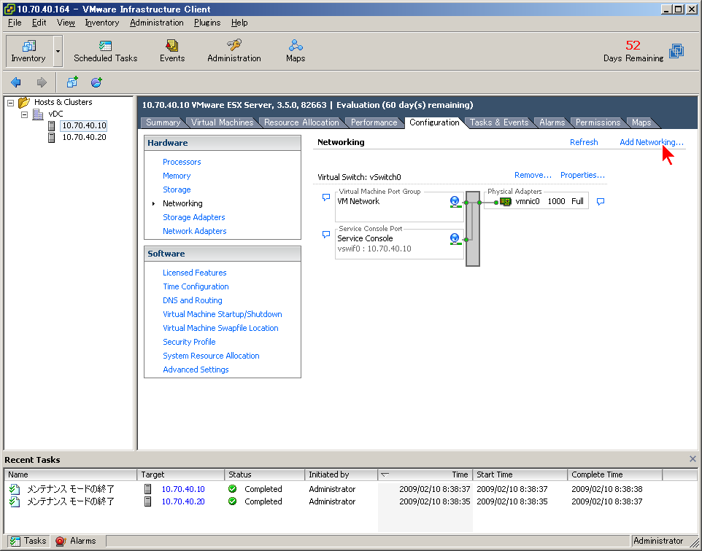
Task: Click the Status column header in Recent Tasks
Action: pyautogui.click(x=265, y=474)
